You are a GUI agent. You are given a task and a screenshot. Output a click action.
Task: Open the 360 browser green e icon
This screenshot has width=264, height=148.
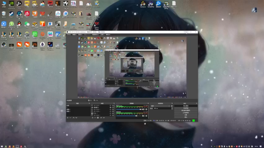pyautogui.click(x=12, y=25)
